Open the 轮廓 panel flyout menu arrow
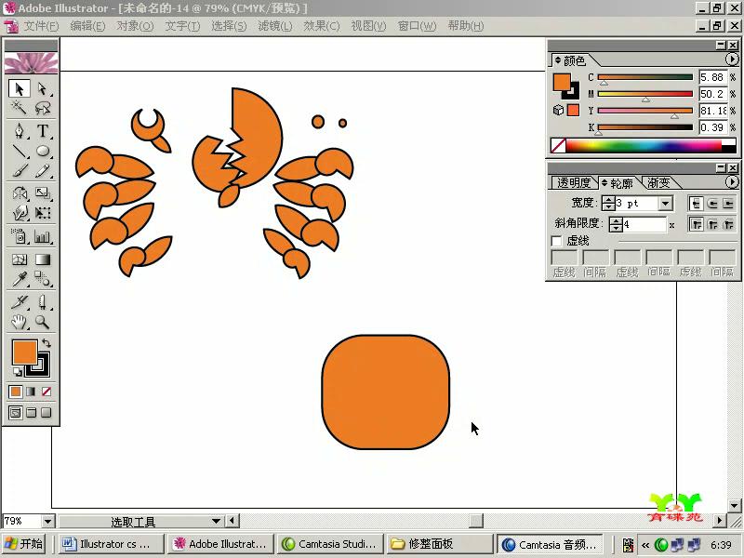The width and height of the screenshot is (744, 558). point(732,182)
